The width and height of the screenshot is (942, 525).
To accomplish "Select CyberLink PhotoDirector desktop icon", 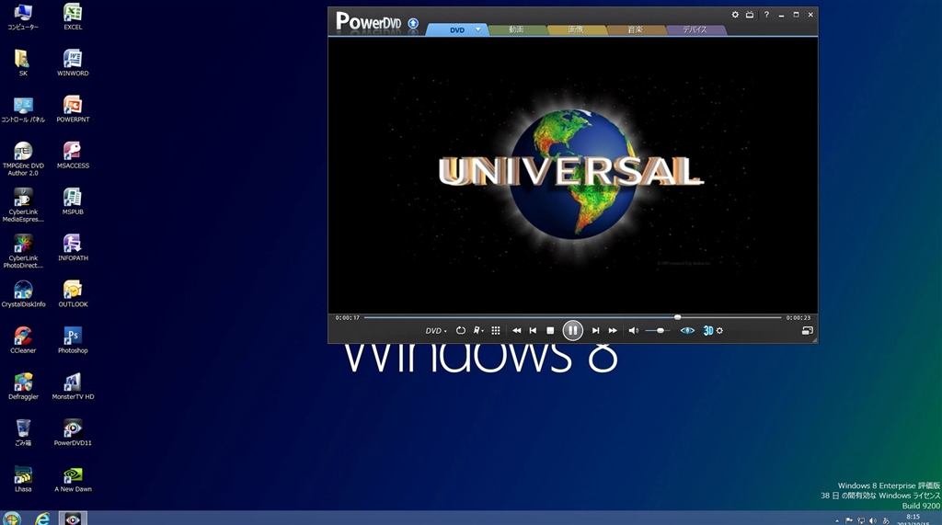I will [23, 252].
